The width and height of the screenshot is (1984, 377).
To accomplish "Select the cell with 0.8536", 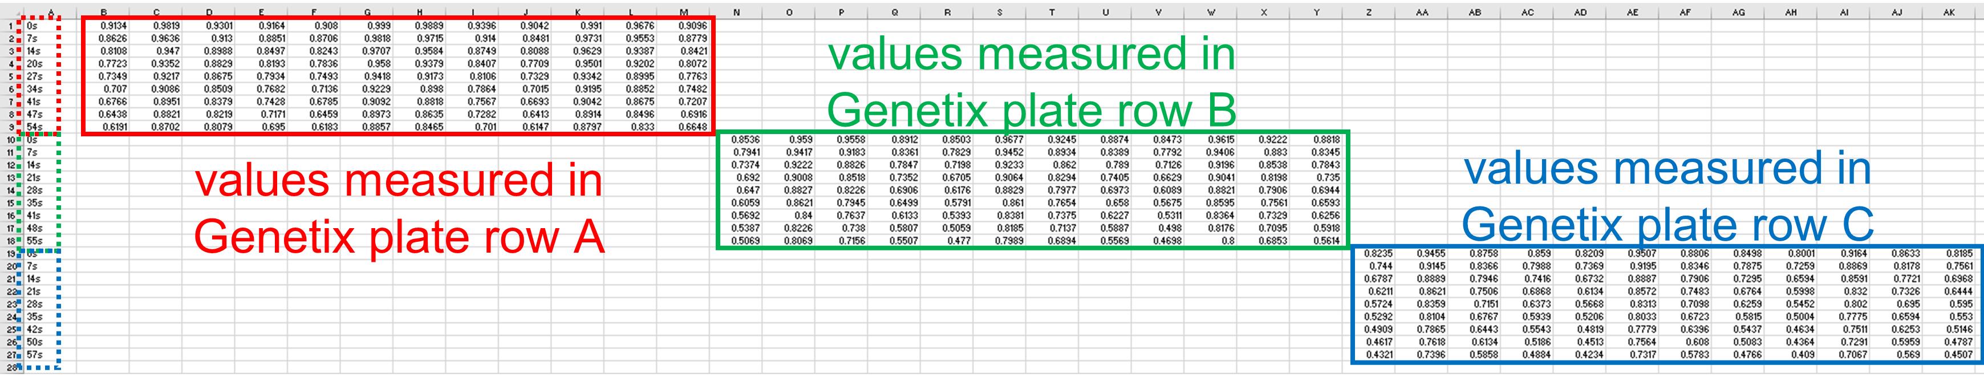I will click(x=736, y=140).
